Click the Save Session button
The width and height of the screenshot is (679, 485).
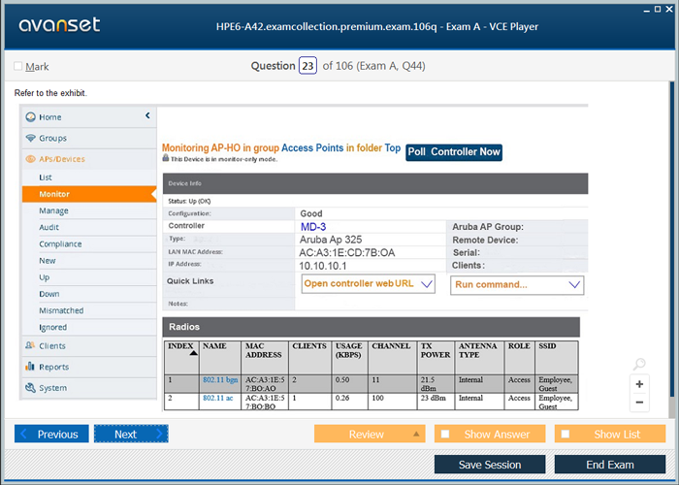click(x=490, y=465)
